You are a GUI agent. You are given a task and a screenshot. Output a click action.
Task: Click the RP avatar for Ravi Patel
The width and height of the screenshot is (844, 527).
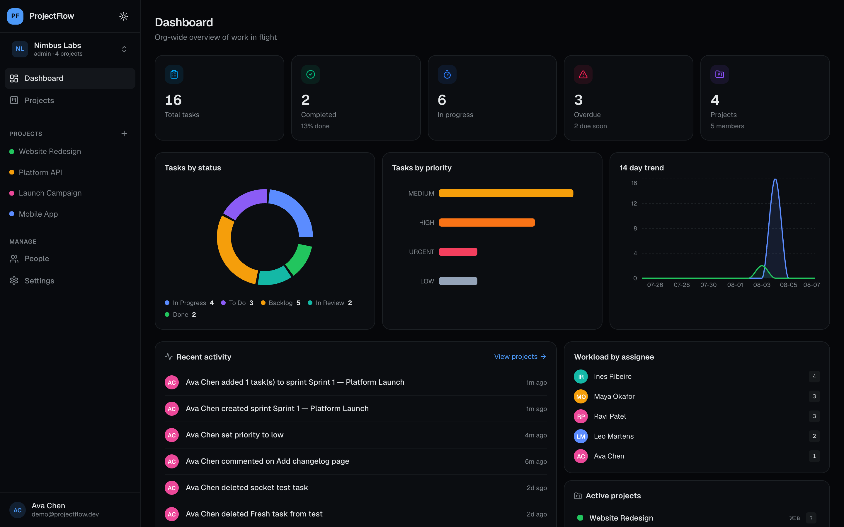point(581,416)
